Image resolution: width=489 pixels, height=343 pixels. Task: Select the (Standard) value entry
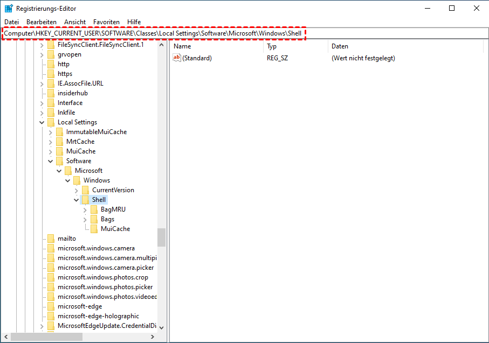coord(197,58)
